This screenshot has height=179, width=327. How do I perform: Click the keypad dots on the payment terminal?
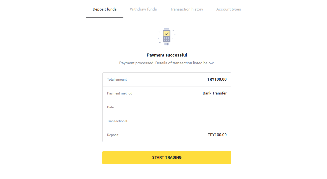coord(167,39)
